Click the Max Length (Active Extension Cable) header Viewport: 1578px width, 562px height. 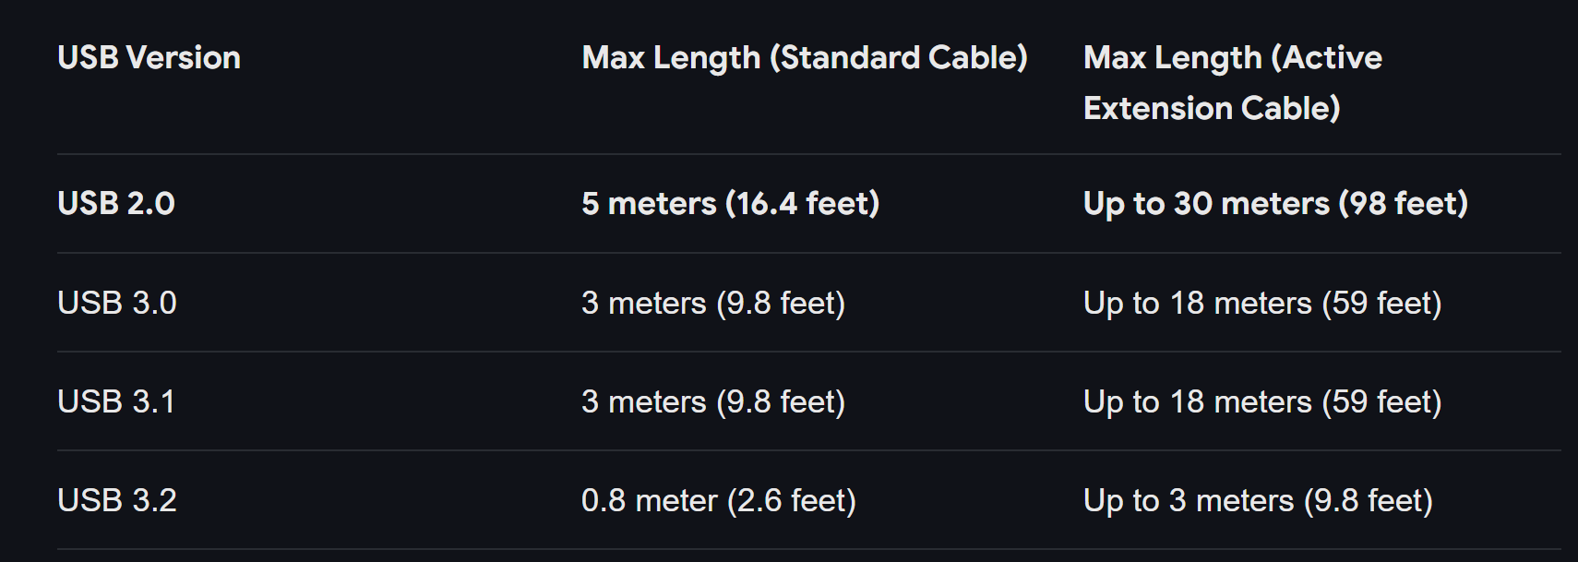pos(1233,83)
